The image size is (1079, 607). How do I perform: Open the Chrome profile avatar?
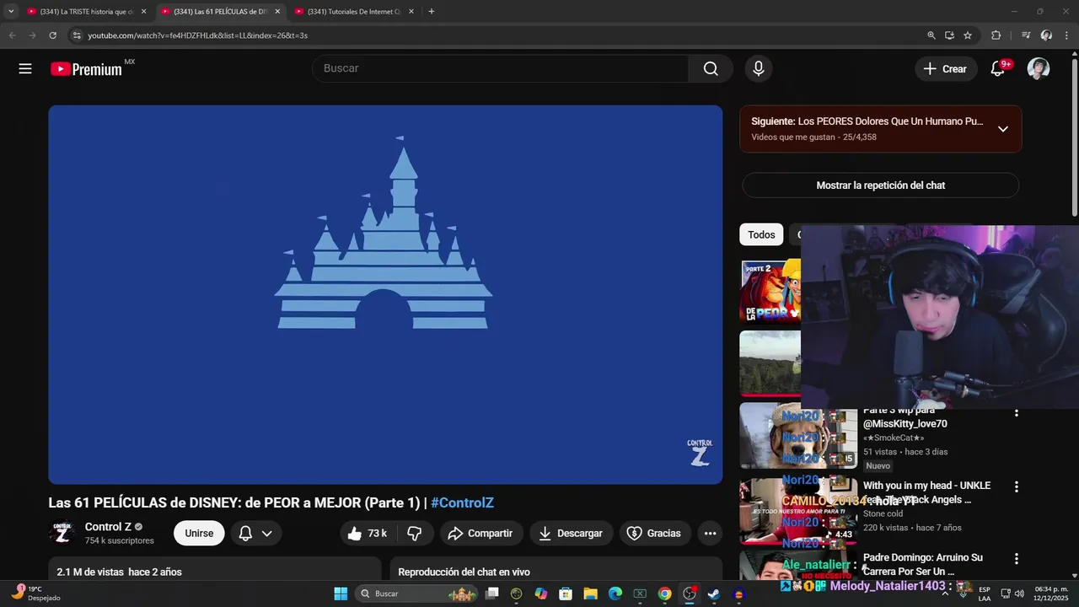(x=1046, y=35)
